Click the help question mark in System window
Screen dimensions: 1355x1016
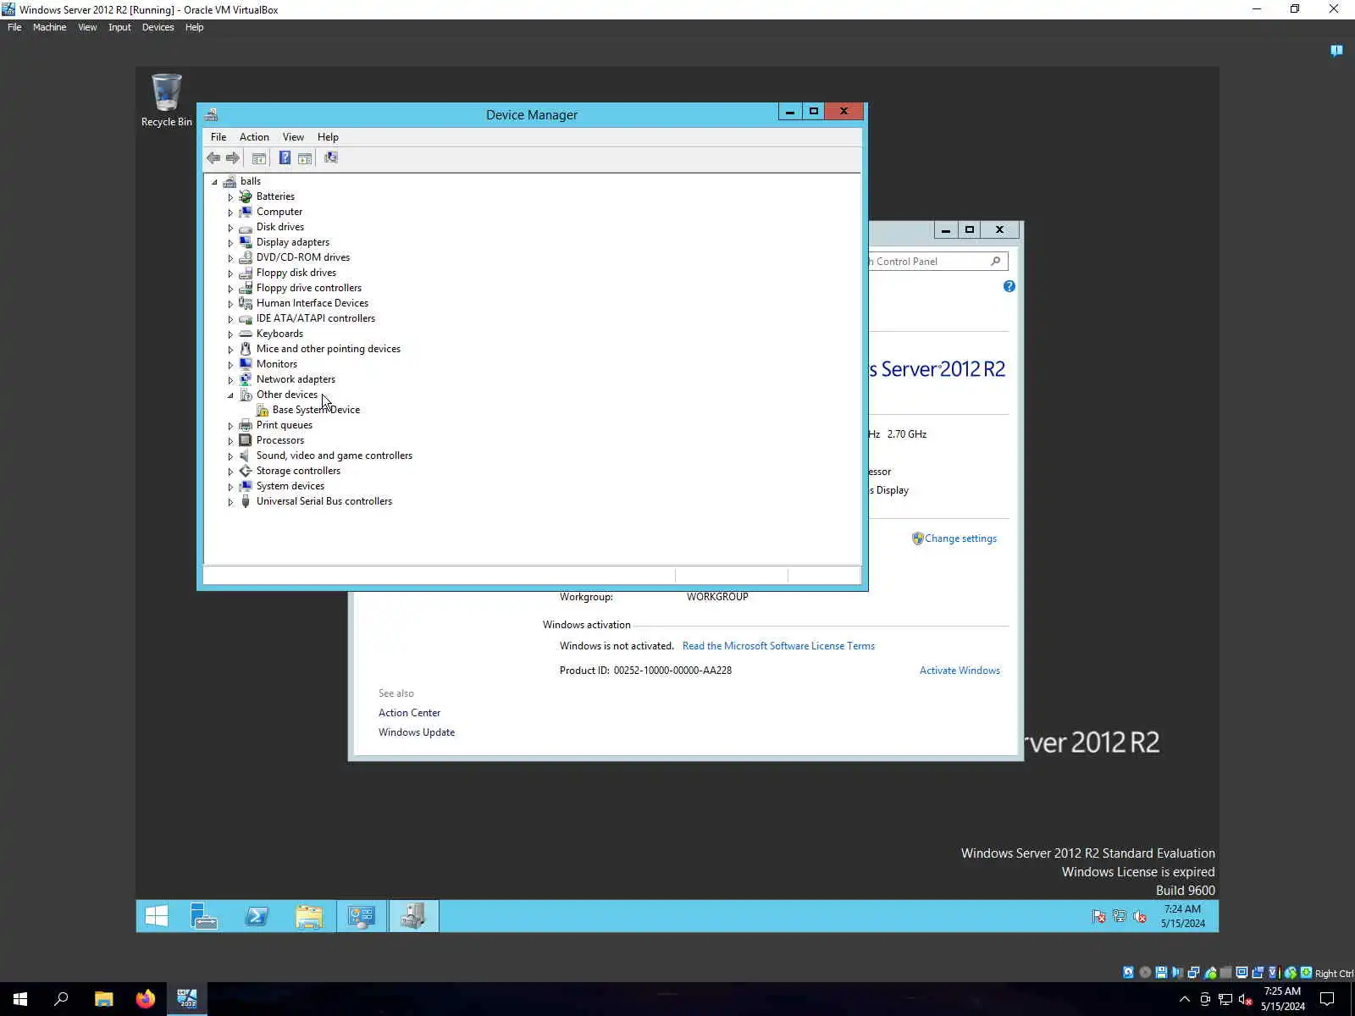tap(1009, 286)
